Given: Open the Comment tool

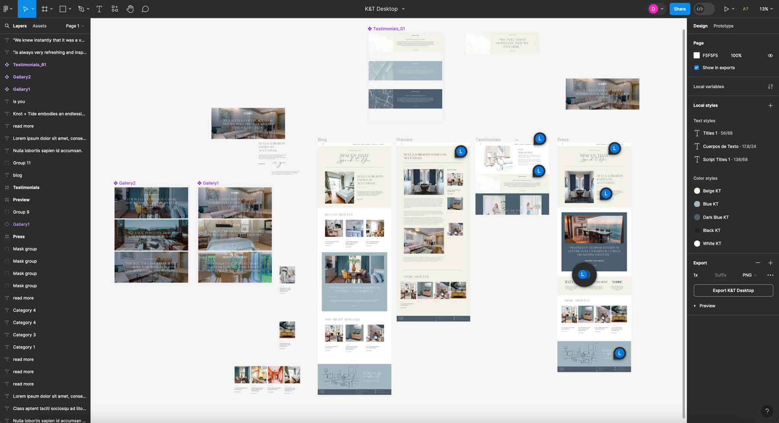Looking at the screenshot, I should coord(146,9).
